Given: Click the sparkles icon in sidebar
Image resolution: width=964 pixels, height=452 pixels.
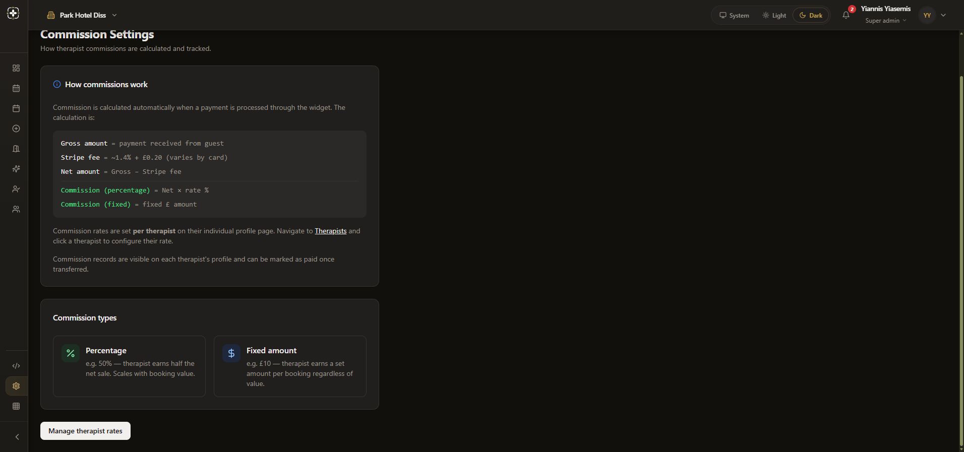Looking at the screenshot, I should 16,169.
